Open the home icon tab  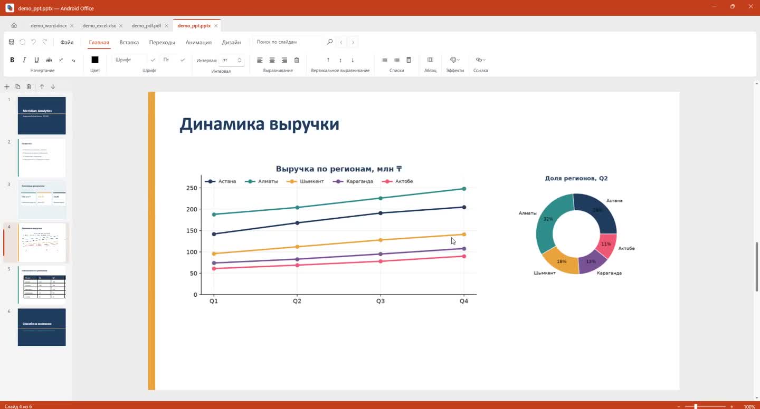pos(14,25)
